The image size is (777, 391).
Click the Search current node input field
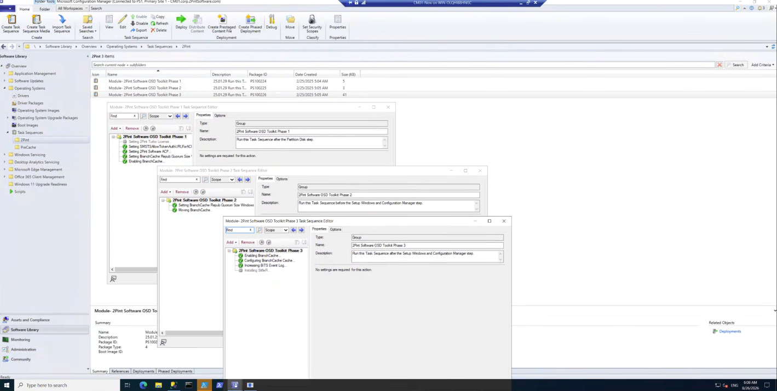pos(405,65)
